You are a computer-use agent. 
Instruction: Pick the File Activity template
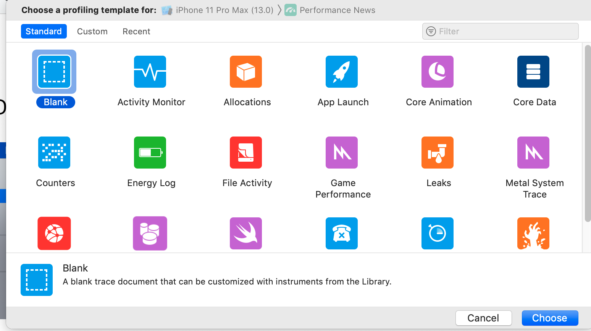click(246, 153)
